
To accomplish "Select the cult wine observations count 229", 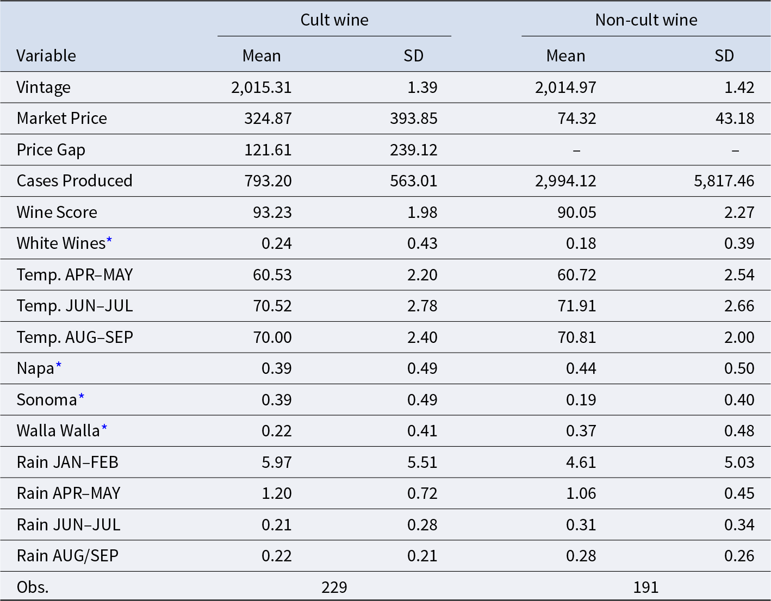I will 334,587.
